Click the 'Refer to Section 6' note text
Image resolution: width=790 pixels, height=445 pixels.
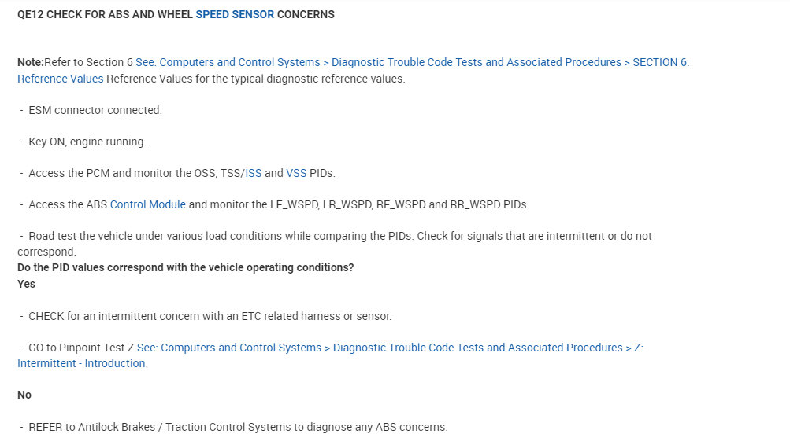(89, 62)
